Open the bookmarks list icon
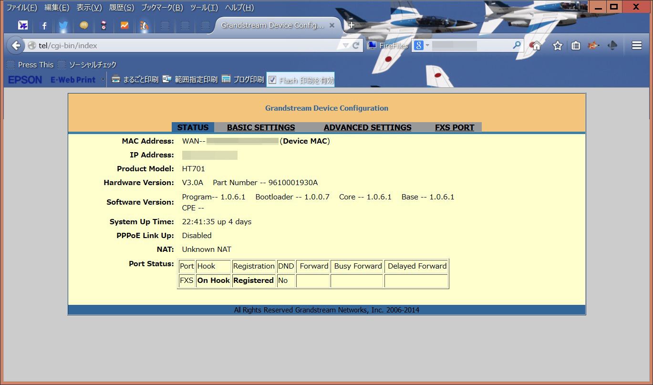This screenshot has width=653, height=385. (x=576, y=46)
